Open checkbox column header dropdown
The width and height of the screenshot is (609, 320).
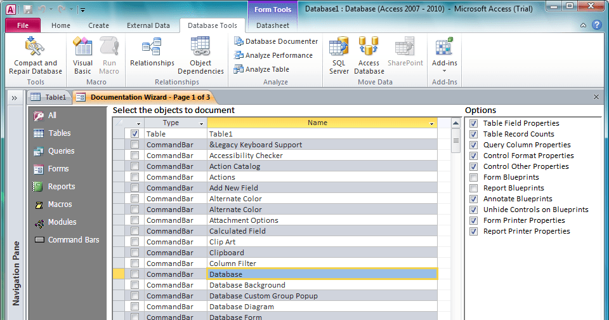[138, 124]
